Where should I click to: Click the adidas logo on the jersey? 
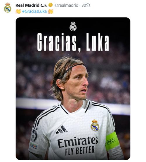61,129
